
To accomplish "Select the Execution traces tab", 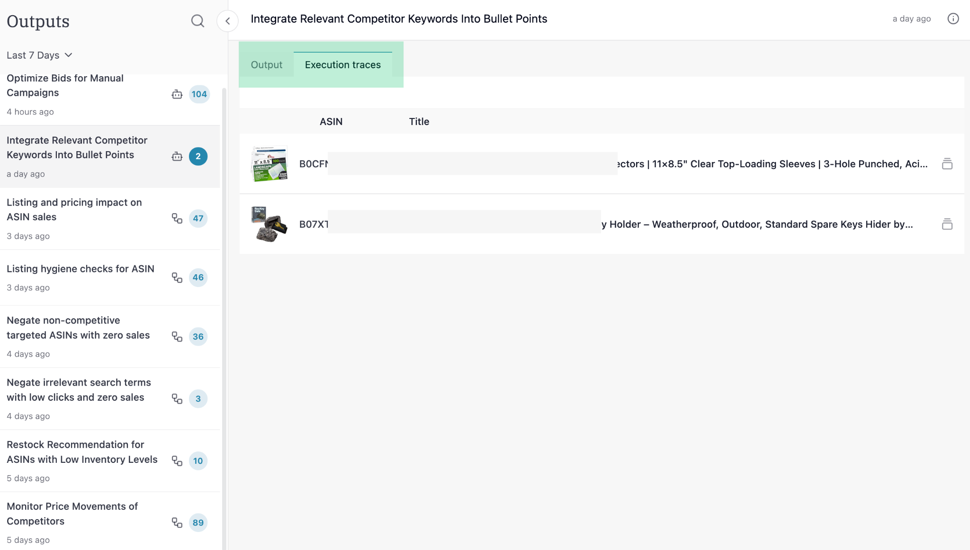I will 342,65.
